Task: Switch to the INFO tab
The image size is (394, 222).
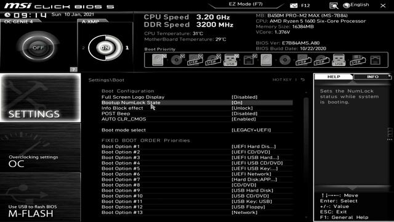Action: (372, 76)
